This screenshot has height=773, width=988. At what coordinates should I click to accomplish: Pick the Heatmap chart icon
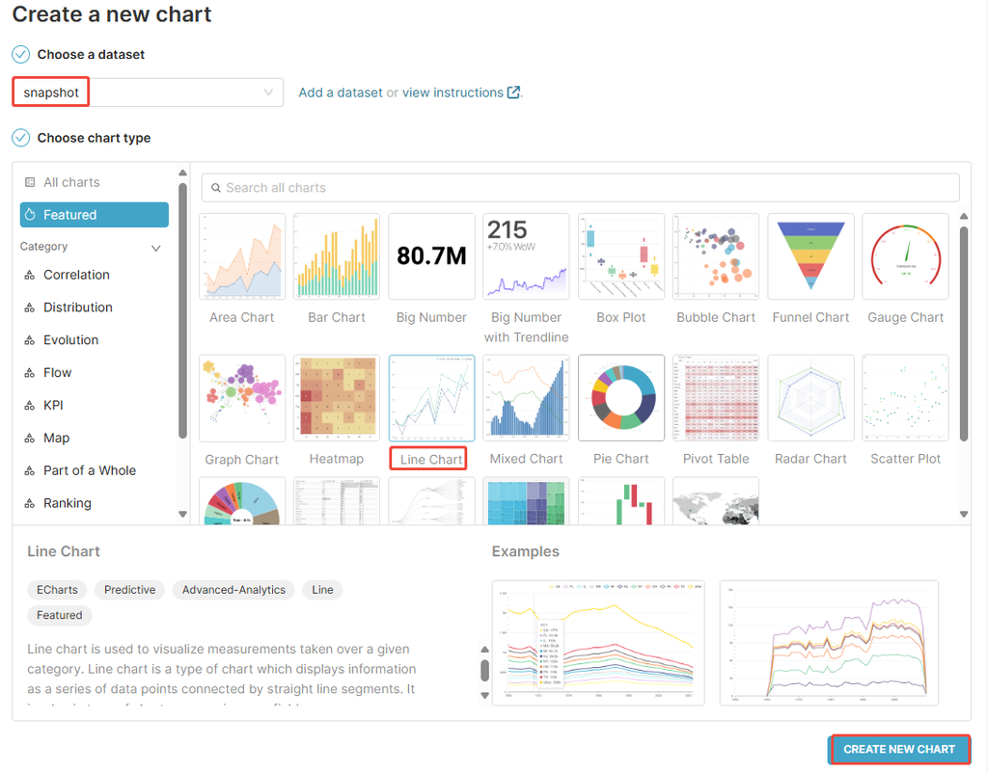click(336, 397)
